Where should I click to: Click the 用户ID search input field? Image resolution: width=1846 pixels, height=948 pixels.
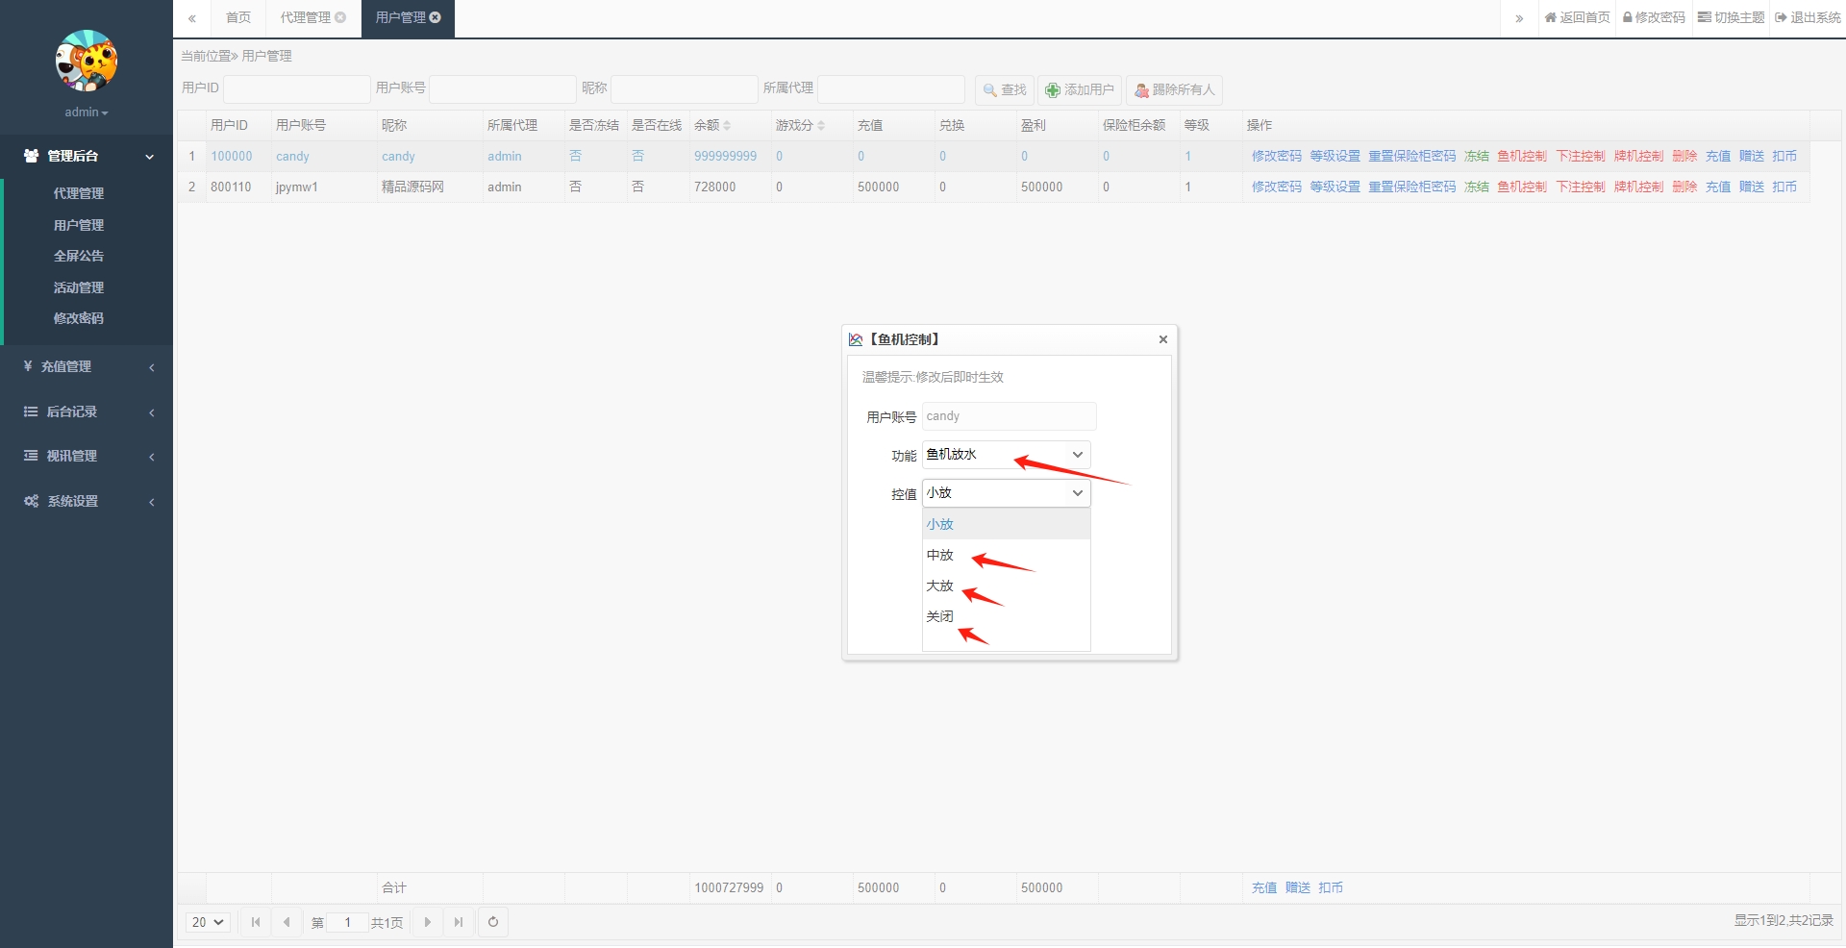point(296,88)
